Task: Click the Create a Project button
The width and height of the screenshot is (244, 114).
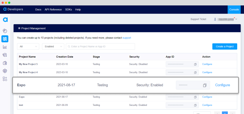Action: click(225, 46)
